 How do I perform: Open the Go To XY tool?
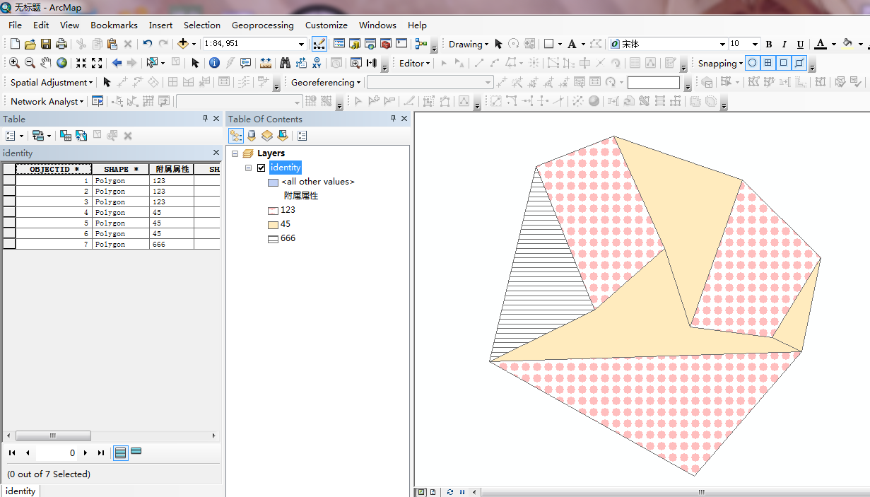pyautogui.click(x=317, y=63)
